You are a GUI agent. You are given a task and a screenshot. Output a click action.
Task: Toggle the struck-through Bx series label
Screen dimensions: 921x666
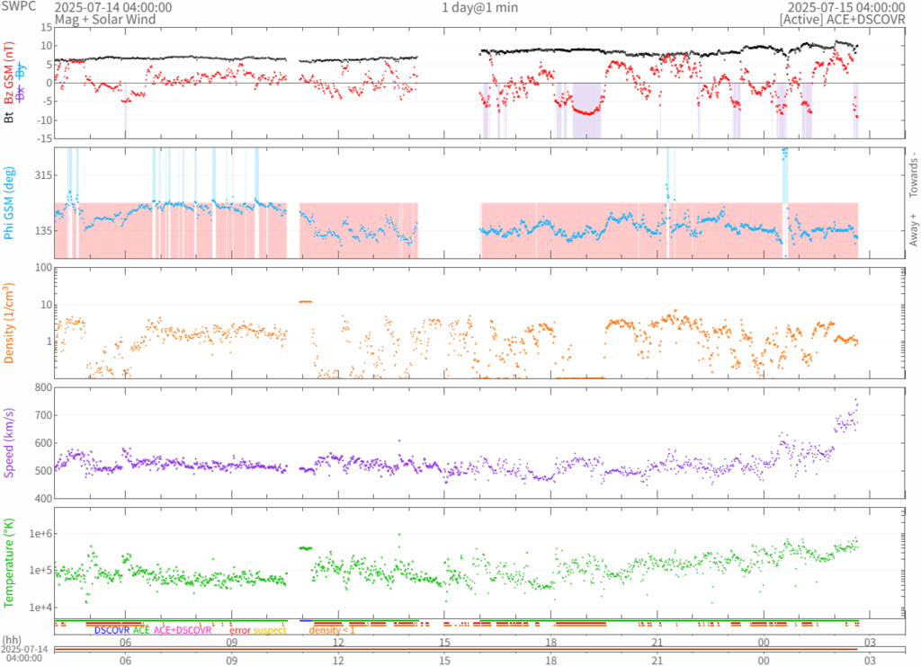pyautogui.click(x=22, y=94)
